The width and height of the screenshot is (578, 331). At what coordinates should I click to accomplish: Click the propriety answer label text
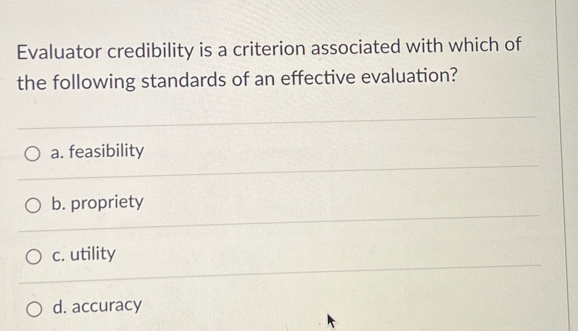pyautogui.click(x=96, y=203)
